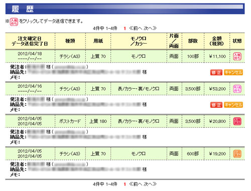Click the 種類 column header
This screenshot has height=191, width=251.
pos(70,41)
